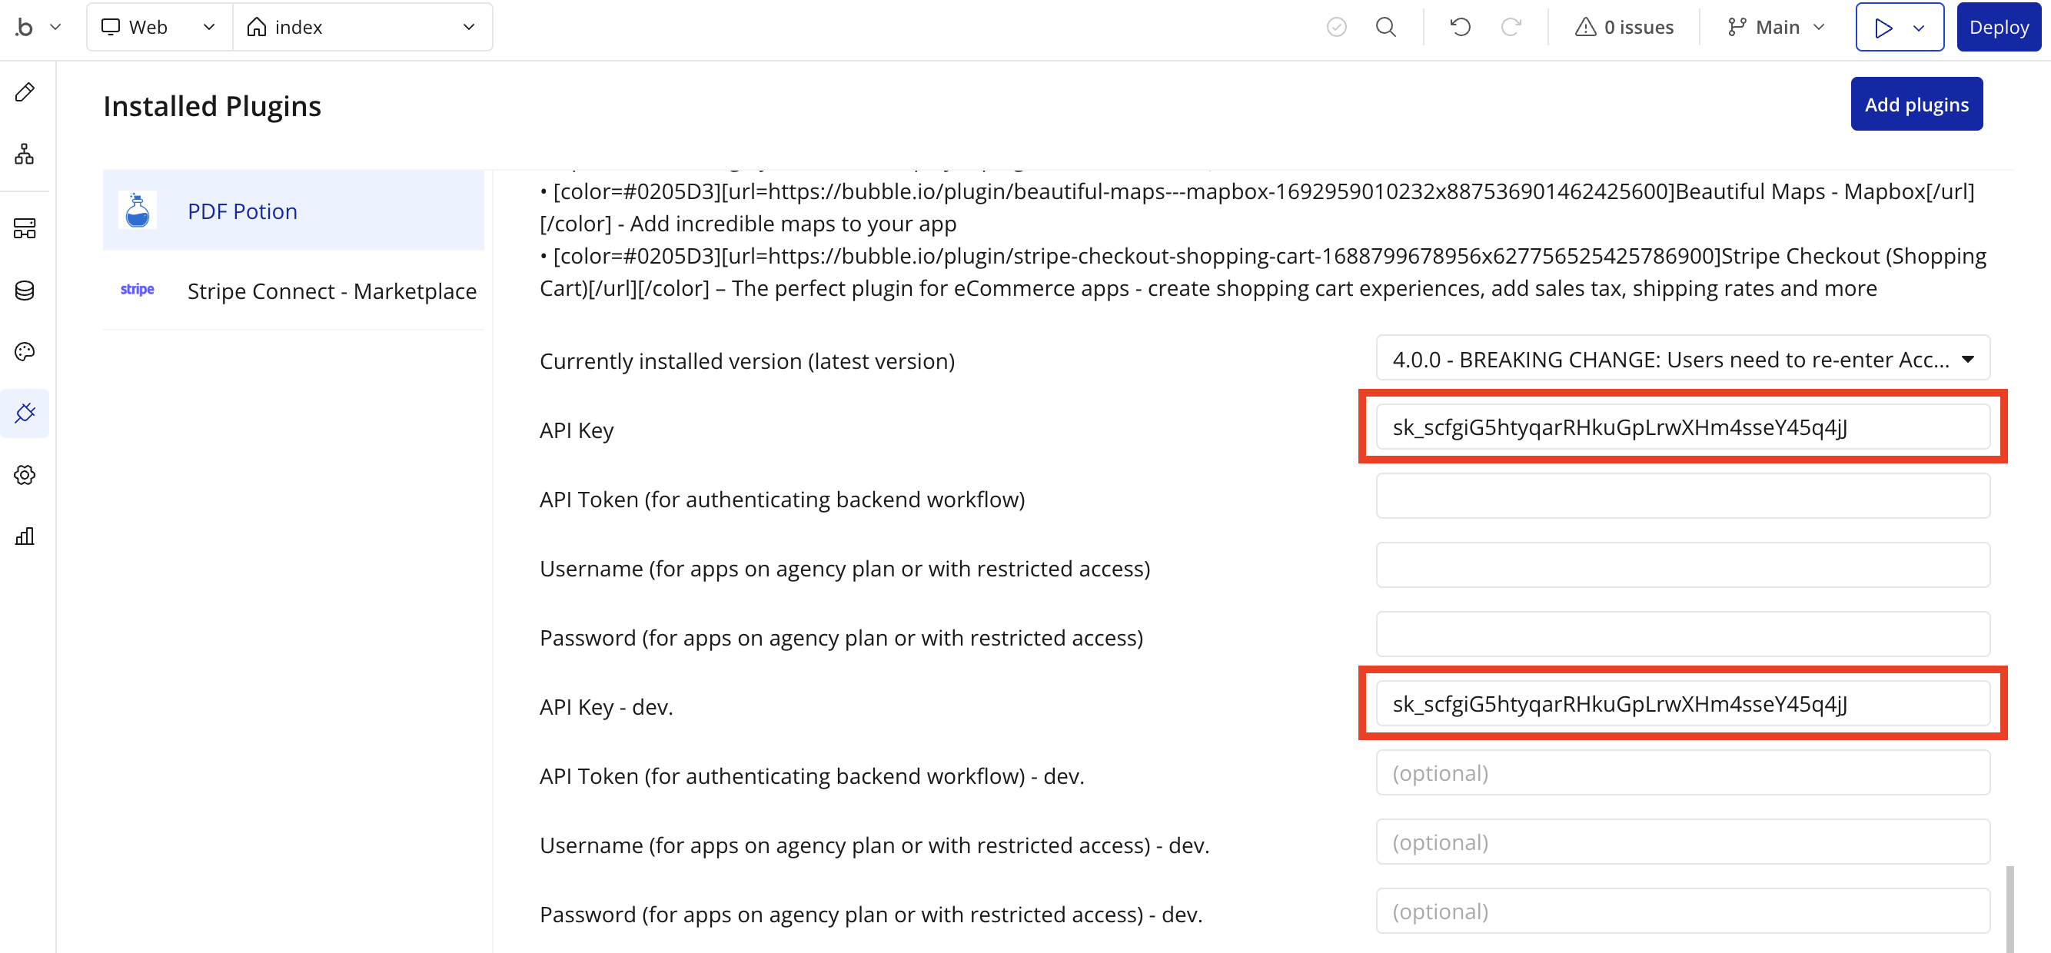Open the Design tab pencil icon

coord(25,91)
